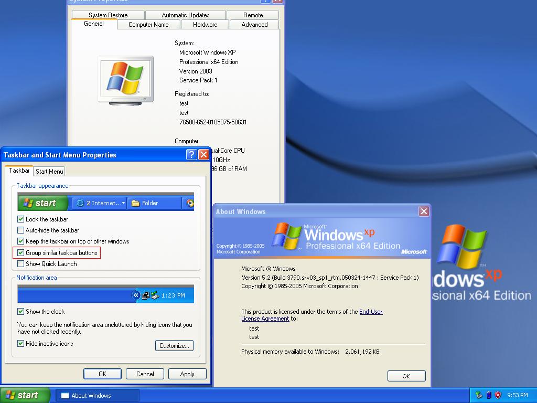Click the 9:53 PM clock in the tray
Image resolution: width=537 pixels, height=403 pixels.
point(517,395)
